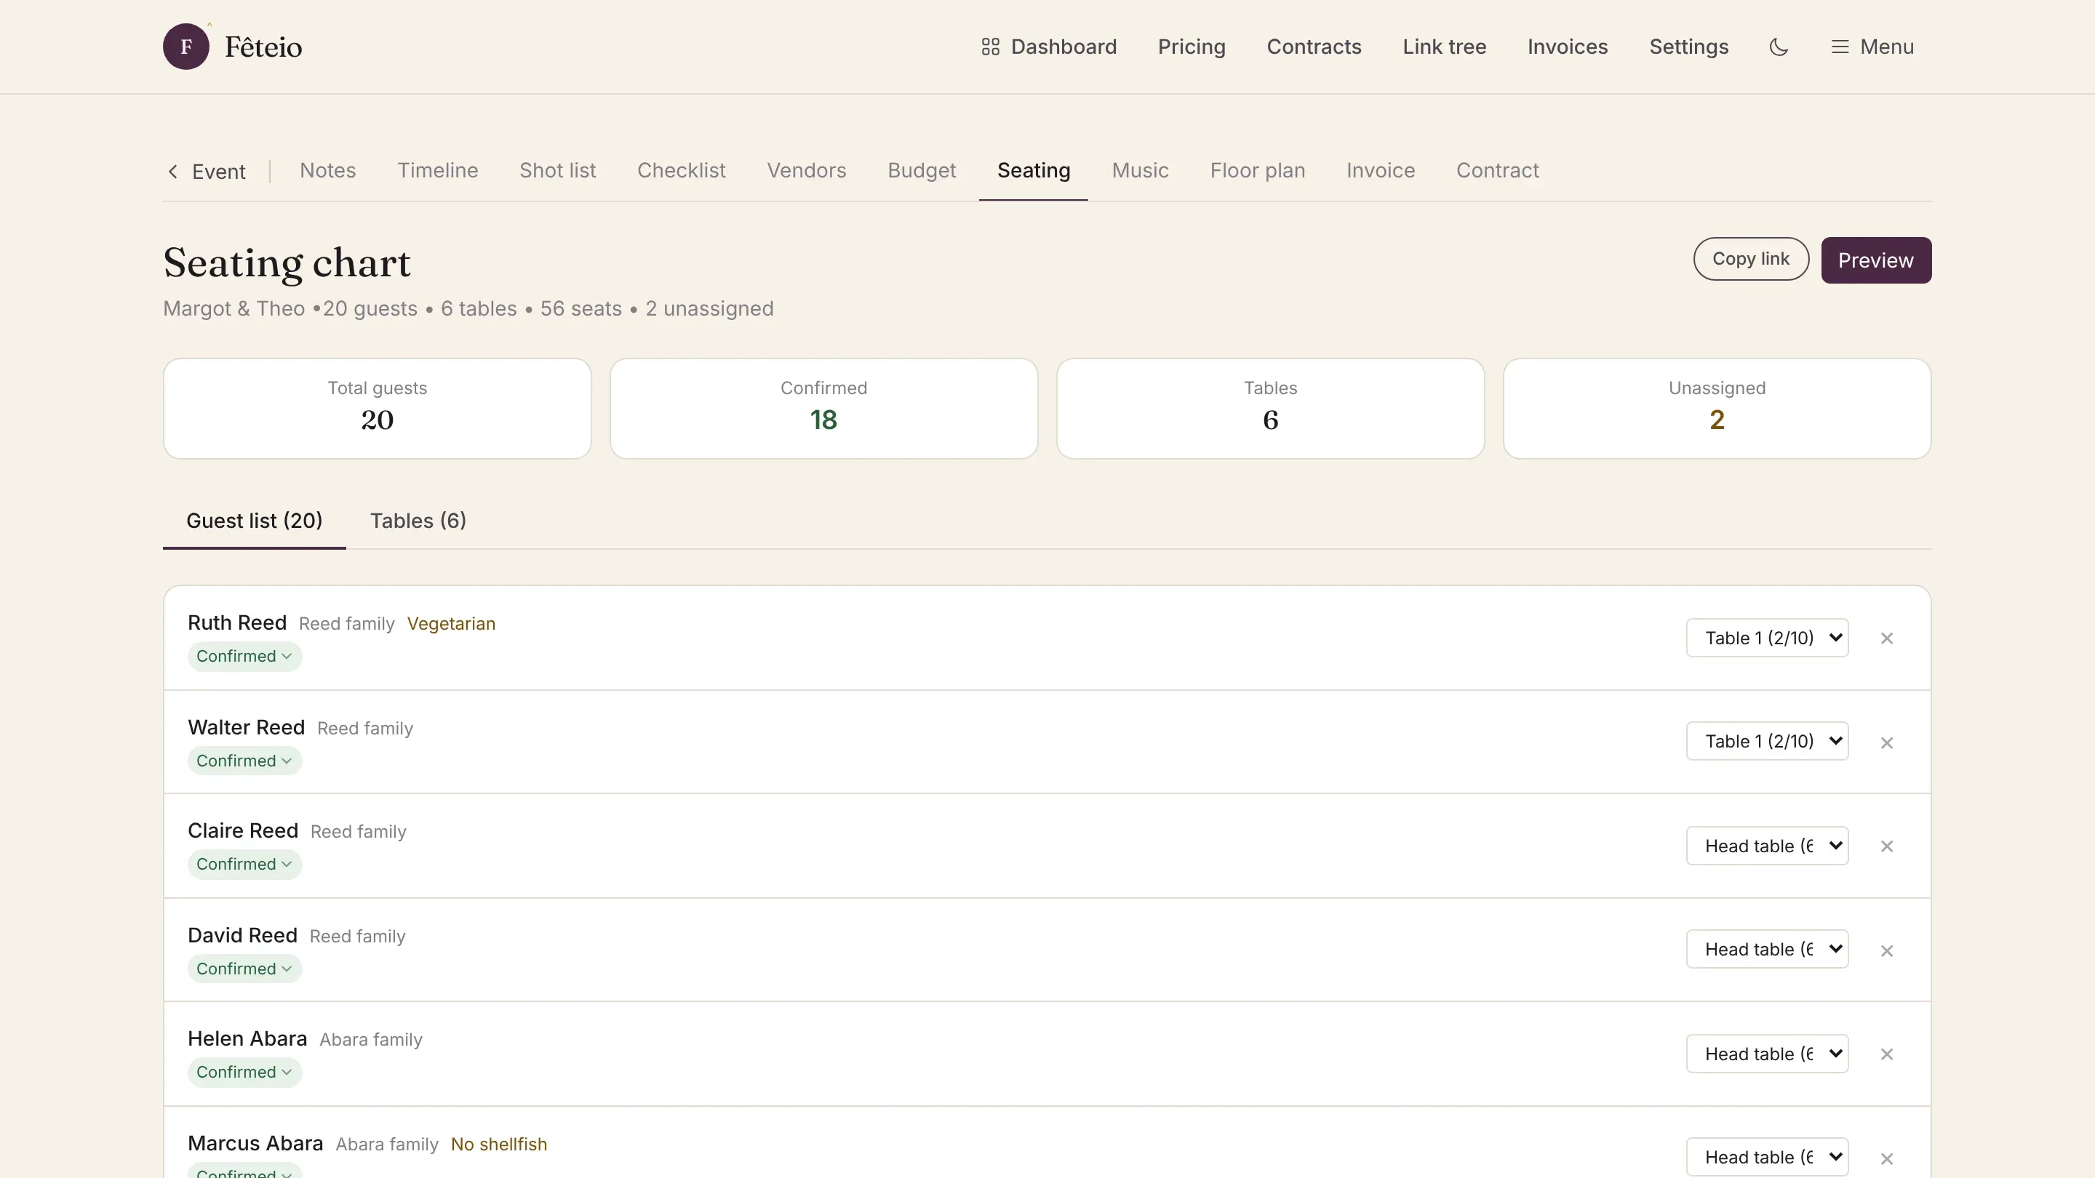
Task: Open Walter Reed's table assignment dropdown
Action: click(1767, 741)
